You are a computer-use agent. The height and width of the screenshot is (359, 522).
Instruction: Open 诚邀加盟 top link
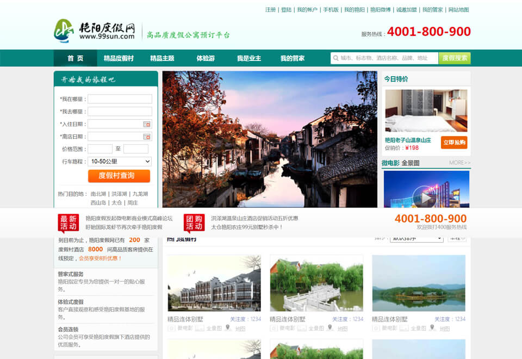point(407,10)
